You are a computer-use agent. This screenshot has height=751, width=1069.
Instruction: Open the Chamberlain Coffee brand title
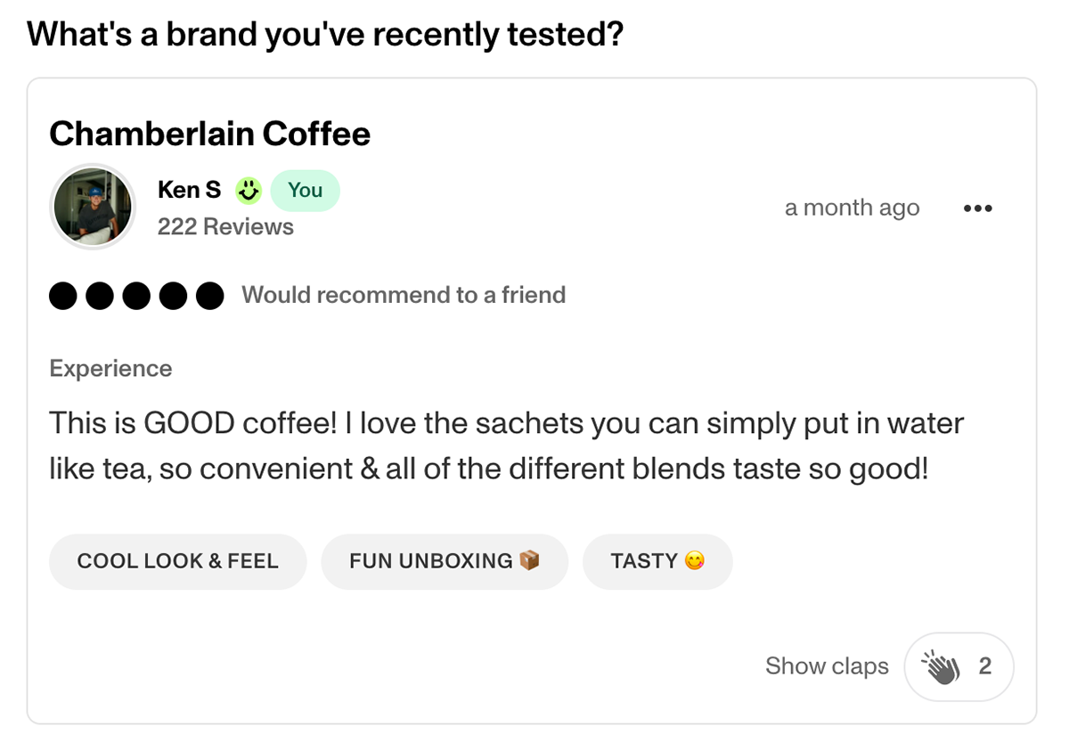pyautogui.click(x=209, y=134)
